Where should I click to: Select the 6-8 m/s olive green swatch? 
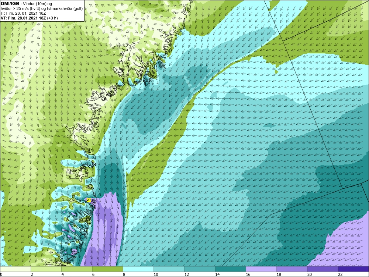(107, 269)
